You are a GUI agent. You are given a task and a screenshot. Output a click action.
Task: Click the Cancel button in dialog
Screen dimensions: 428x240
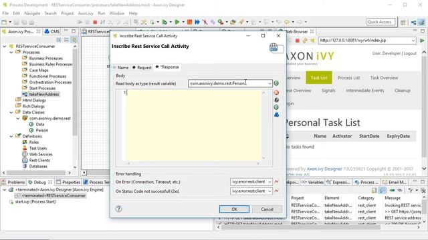(267, 209)
